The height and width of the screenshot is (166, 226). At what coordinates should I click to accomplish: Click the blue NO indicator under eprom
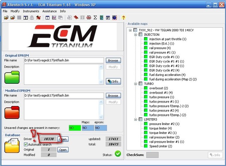point(101,128)
